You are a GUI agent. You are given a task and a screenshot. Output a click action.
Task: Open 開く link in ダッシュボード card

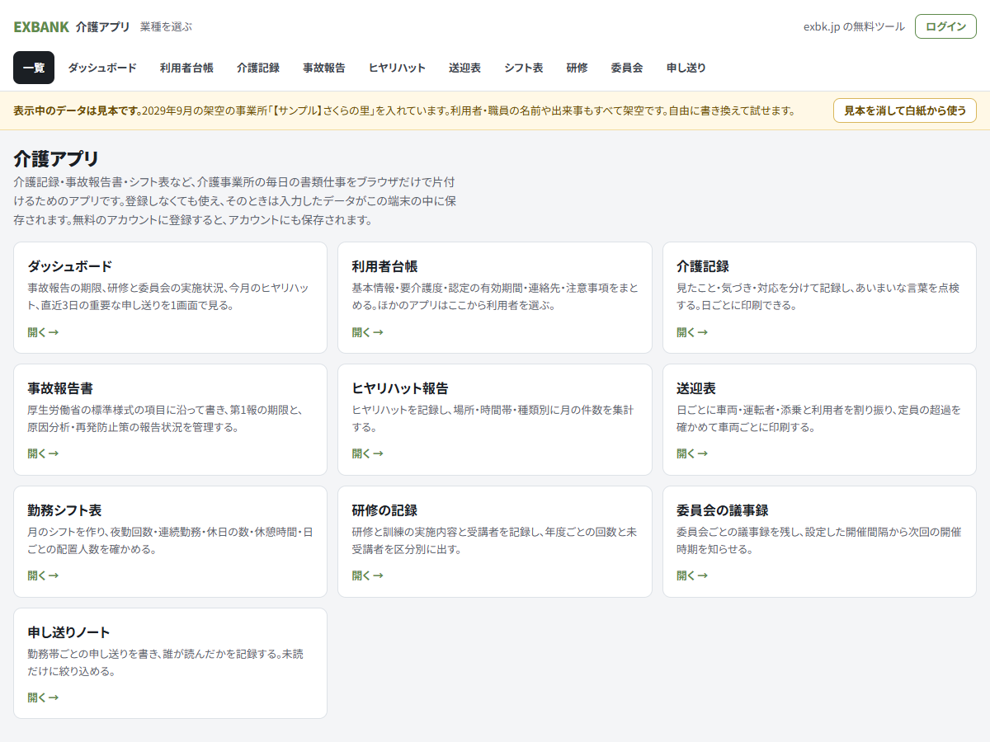[x=43, y=332]
